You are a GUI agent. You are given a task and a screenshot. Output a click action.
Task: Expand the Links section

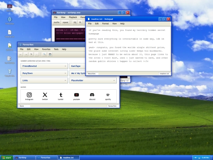[44, 81]
